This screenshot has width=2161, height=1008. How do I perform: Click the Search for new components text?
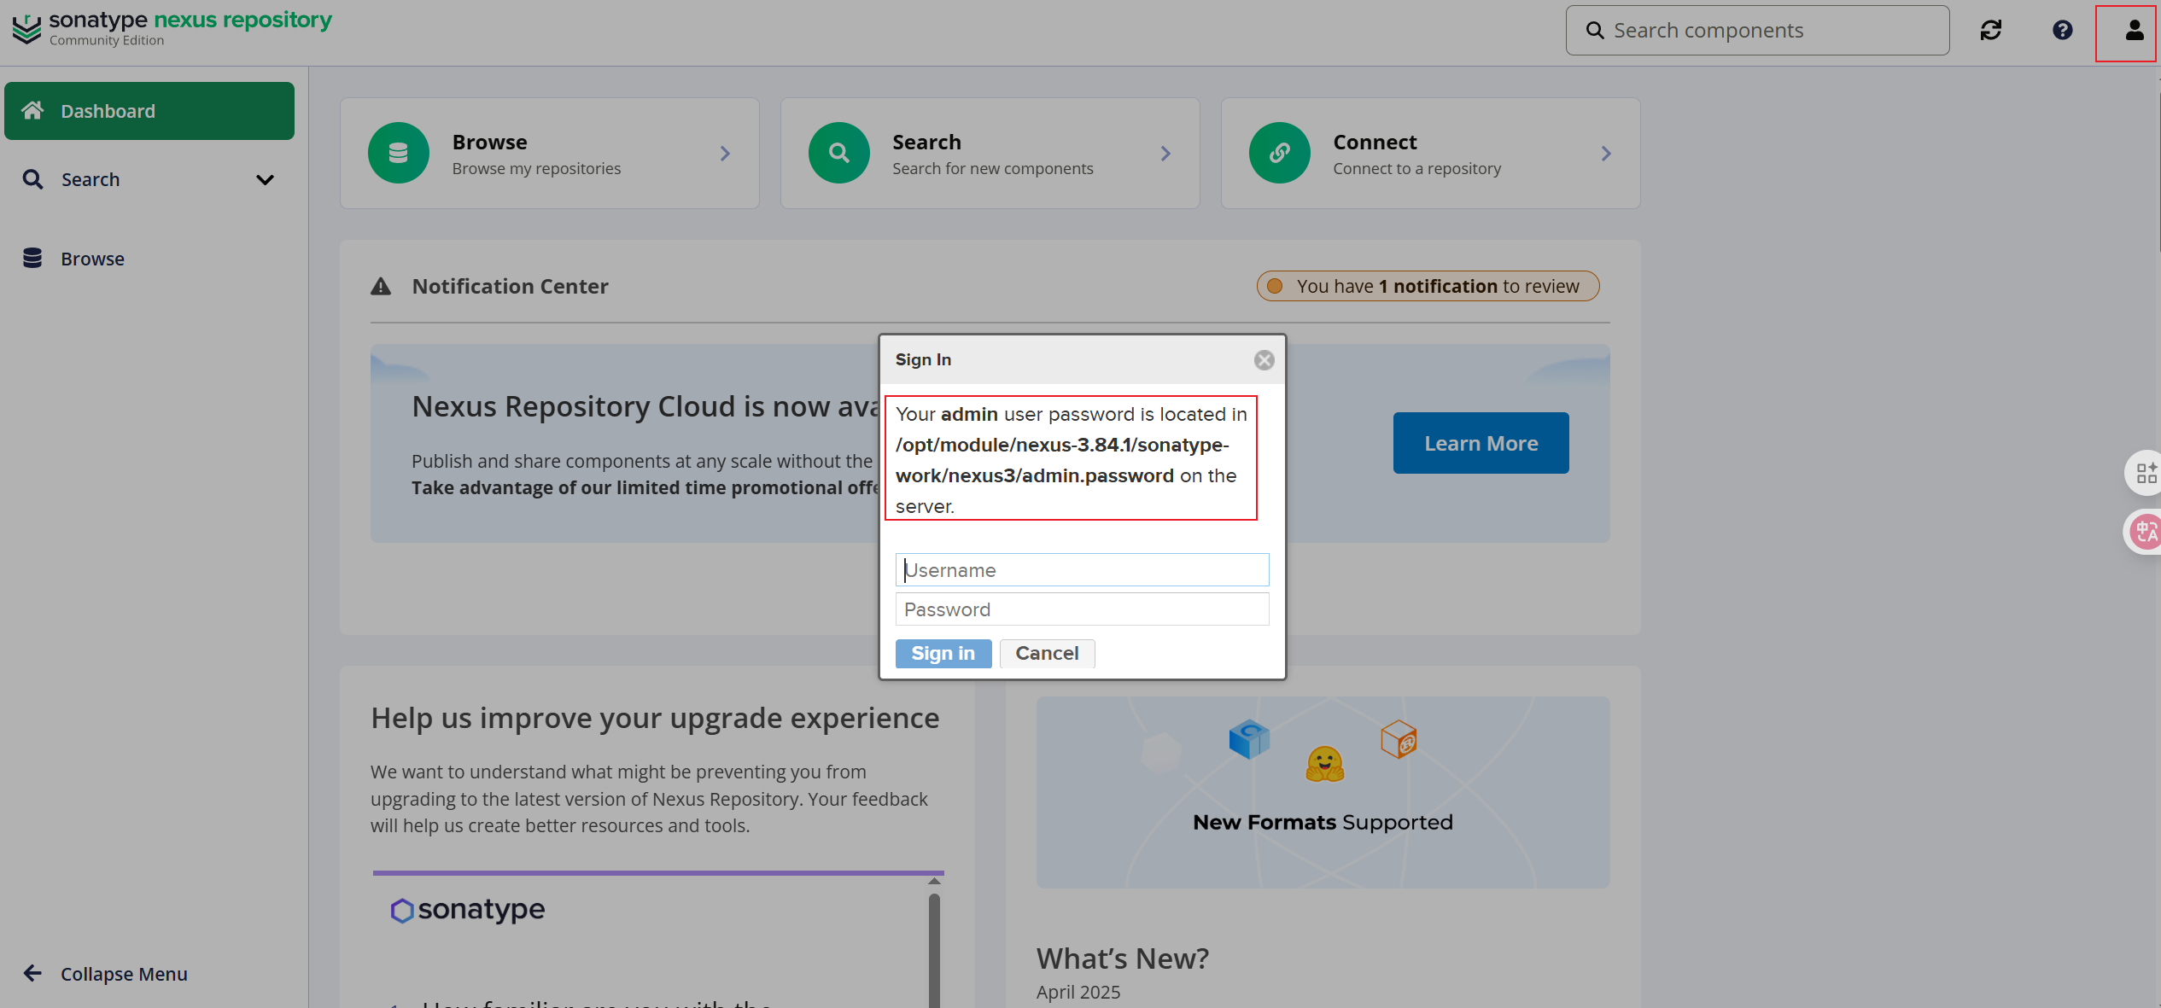(992, 169)
